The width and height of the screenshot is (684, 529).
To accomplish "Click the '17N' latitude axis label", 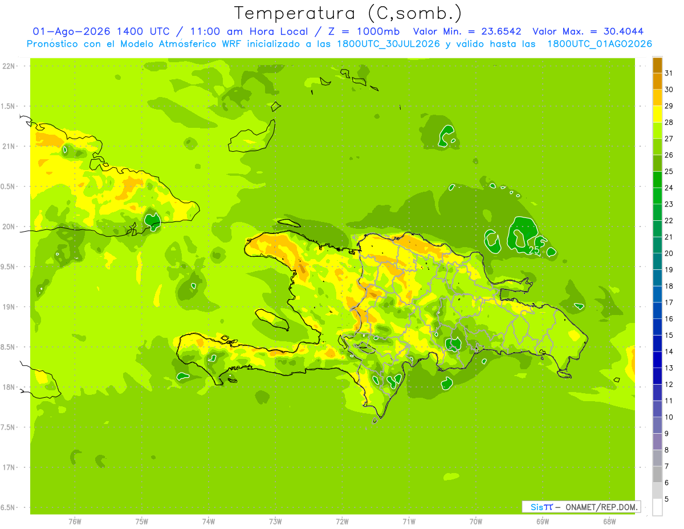I will (x=9, y=467).
